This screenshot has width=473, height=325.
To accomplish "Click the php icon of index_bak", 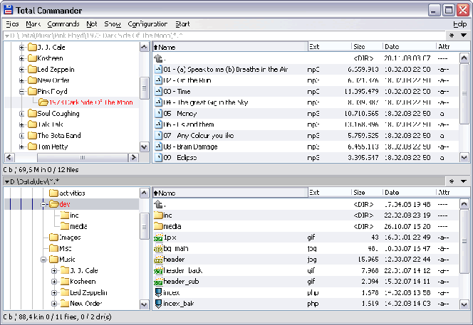I will [x=158, y=304].
